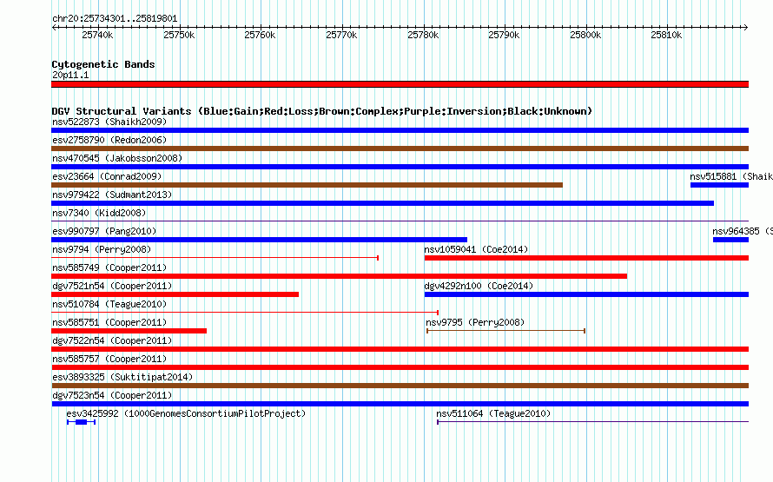Select the red nsv585757 loss bar
Viewport: 773px width, 482px height.
point(400,367)
